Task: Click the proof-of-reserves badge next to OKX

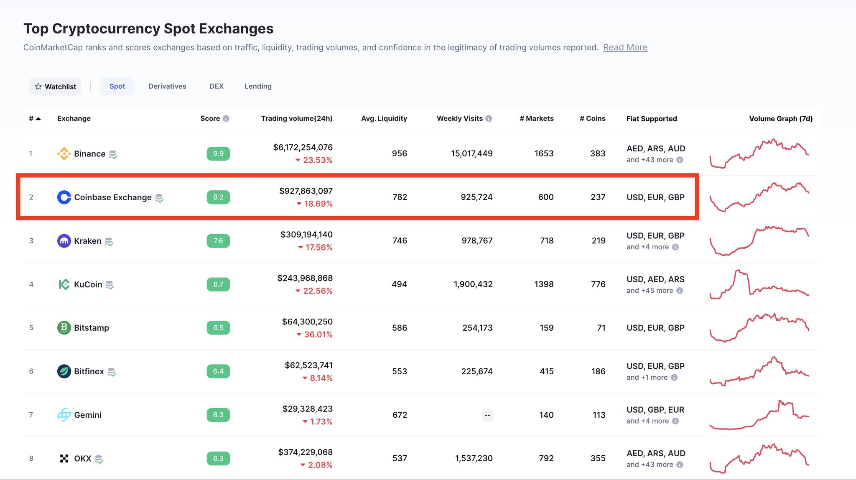Action: point(99,459)
